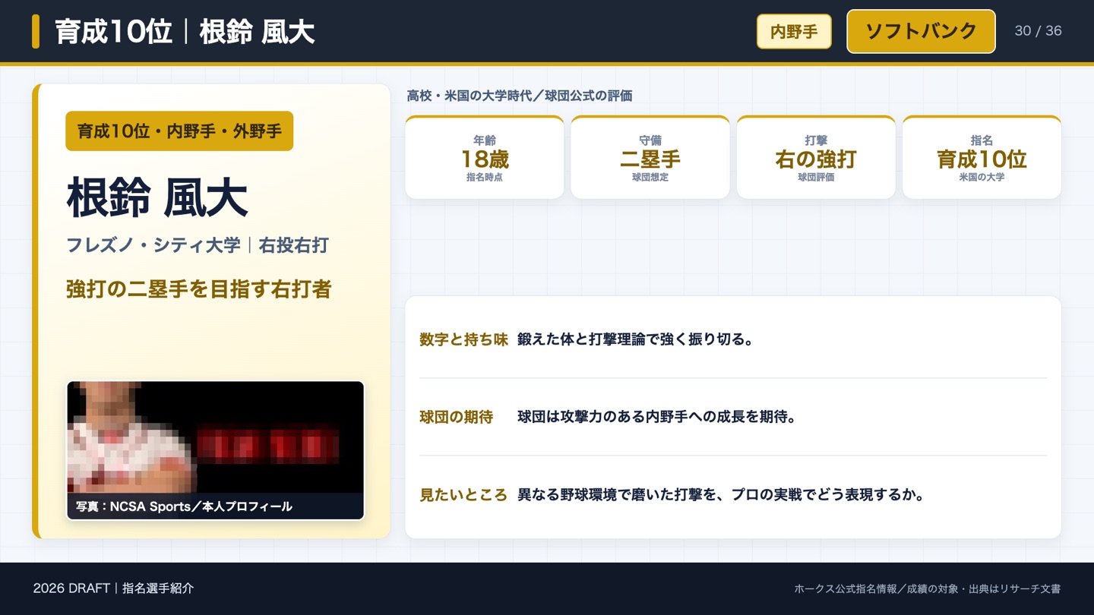Click the 育成10位・内野手・外野手 tag
Image resolution: width=1094 pixels, height=615 pixels.
click(179, 131)
